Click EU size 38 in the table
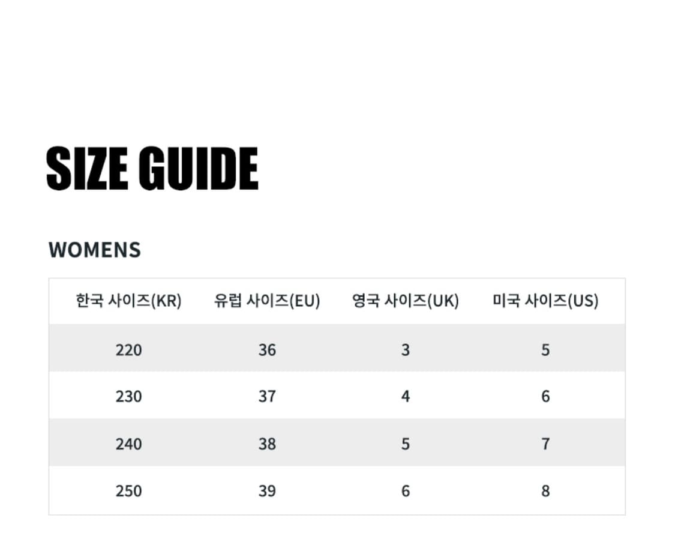The image size is (675, 548). click(x=267, y=444)
